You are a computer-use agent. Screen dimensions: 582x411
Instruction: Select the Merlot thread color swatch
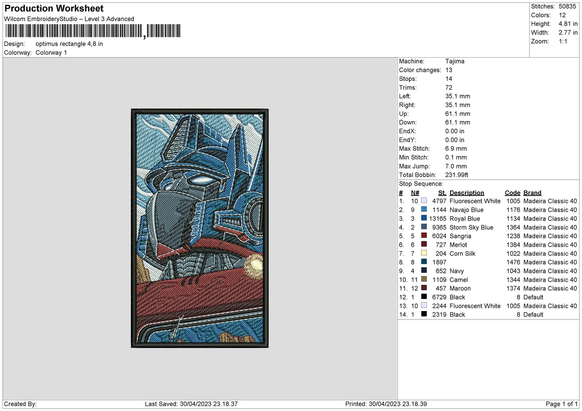424,245
